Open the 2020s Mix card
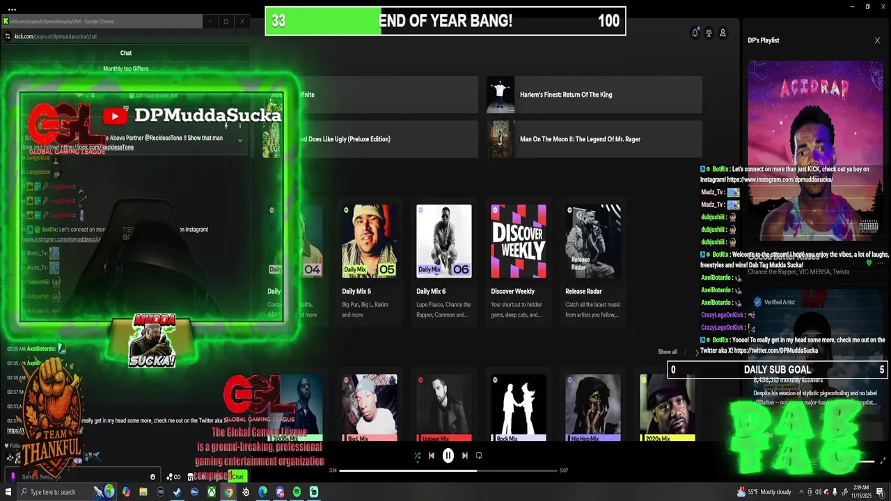 [x=668, y=408]
